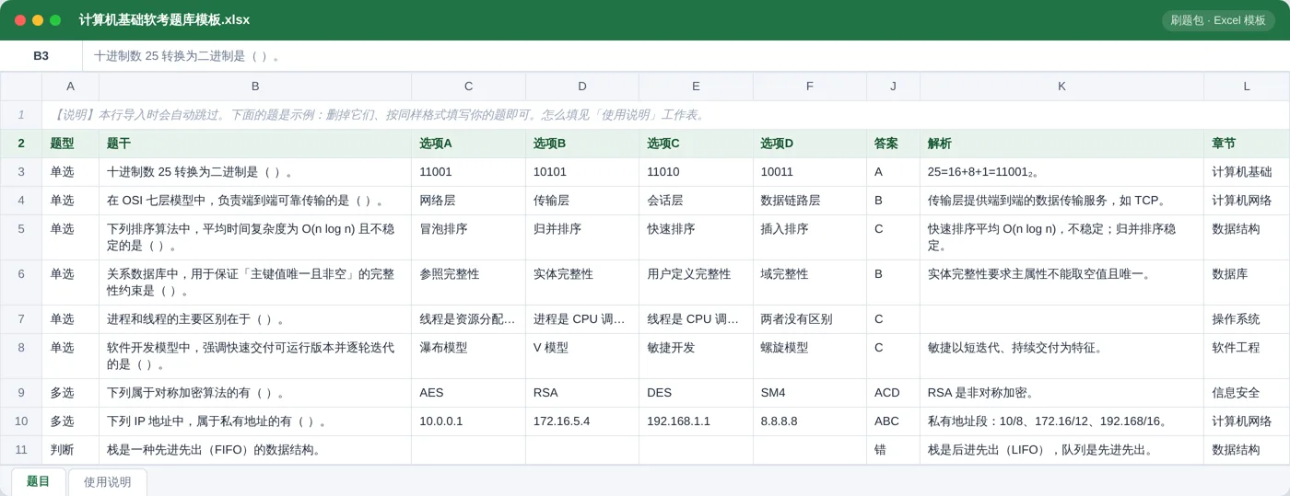Select column J header
Screen dimensions: 1290x496
click(x=893, y=87)
